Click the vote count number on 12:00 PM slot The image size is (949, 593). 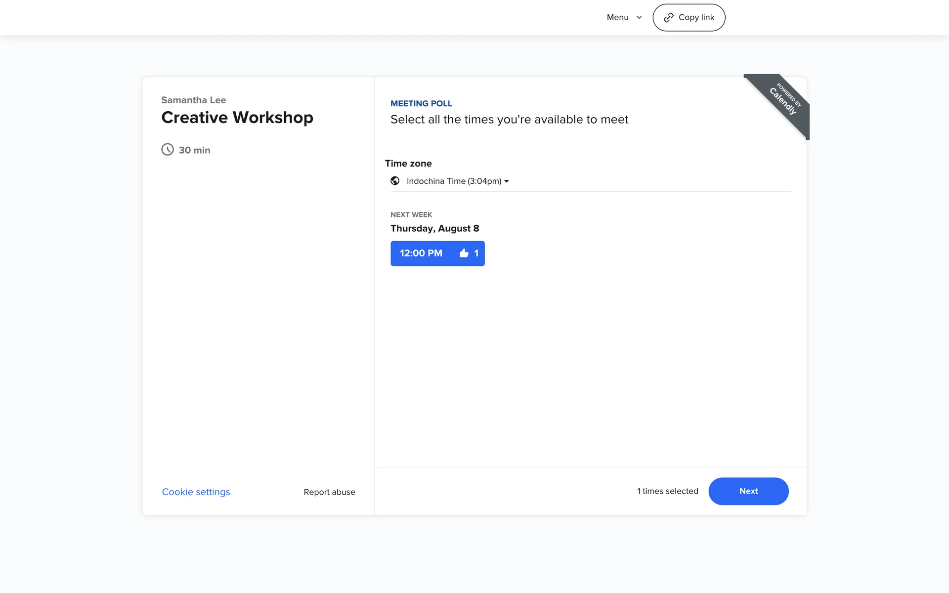(476, 254)
